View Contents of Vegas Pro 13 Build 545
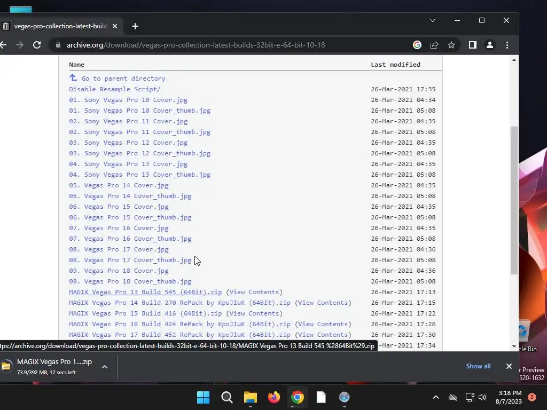The image size is (547, 410). [x=254, y=292]
